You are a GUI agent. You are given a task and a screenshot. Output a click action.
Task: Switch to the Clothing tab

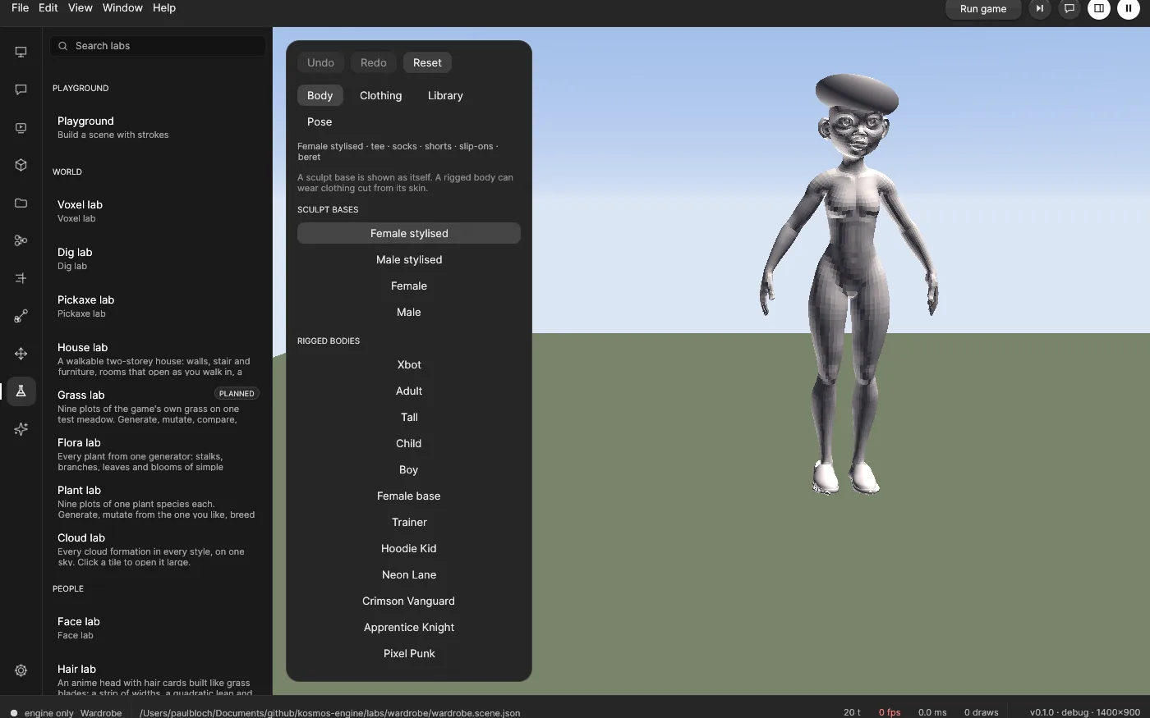pyautogui.click(x=381, y=95)
